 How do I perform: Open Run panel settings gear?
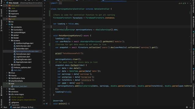point(187,107)
